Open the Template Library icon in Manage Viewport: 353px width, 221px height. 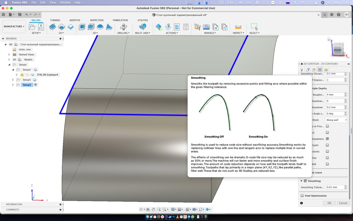(224, 27)
